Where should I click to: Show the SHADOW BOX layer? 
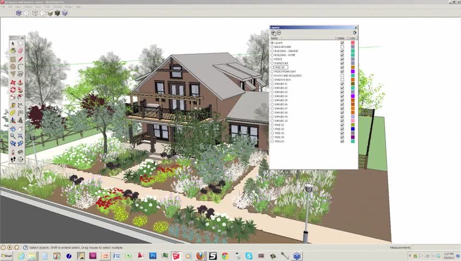[342, 79]
